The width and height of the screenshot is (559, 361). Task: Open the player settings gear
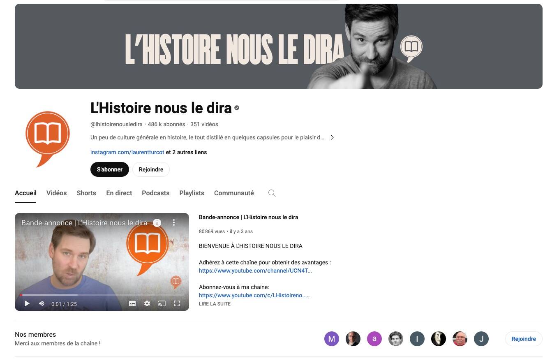[147, 303]
